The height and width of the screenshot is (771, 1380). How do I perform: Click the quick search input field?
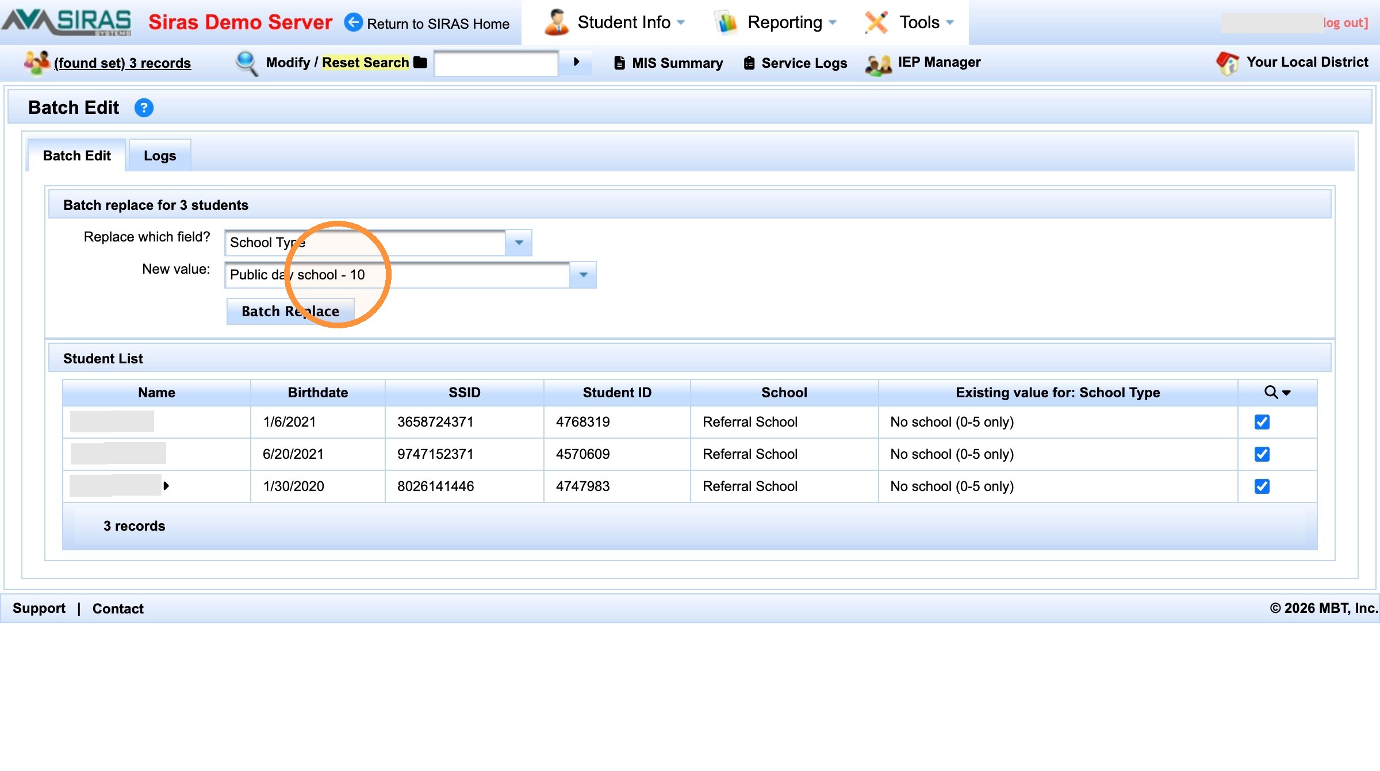click(x=496, y=63)
